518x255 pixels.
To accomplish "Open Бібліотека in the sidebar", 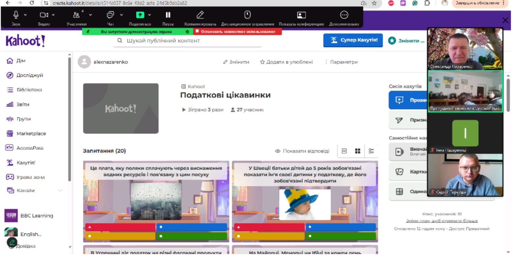I will click(25, 90).
